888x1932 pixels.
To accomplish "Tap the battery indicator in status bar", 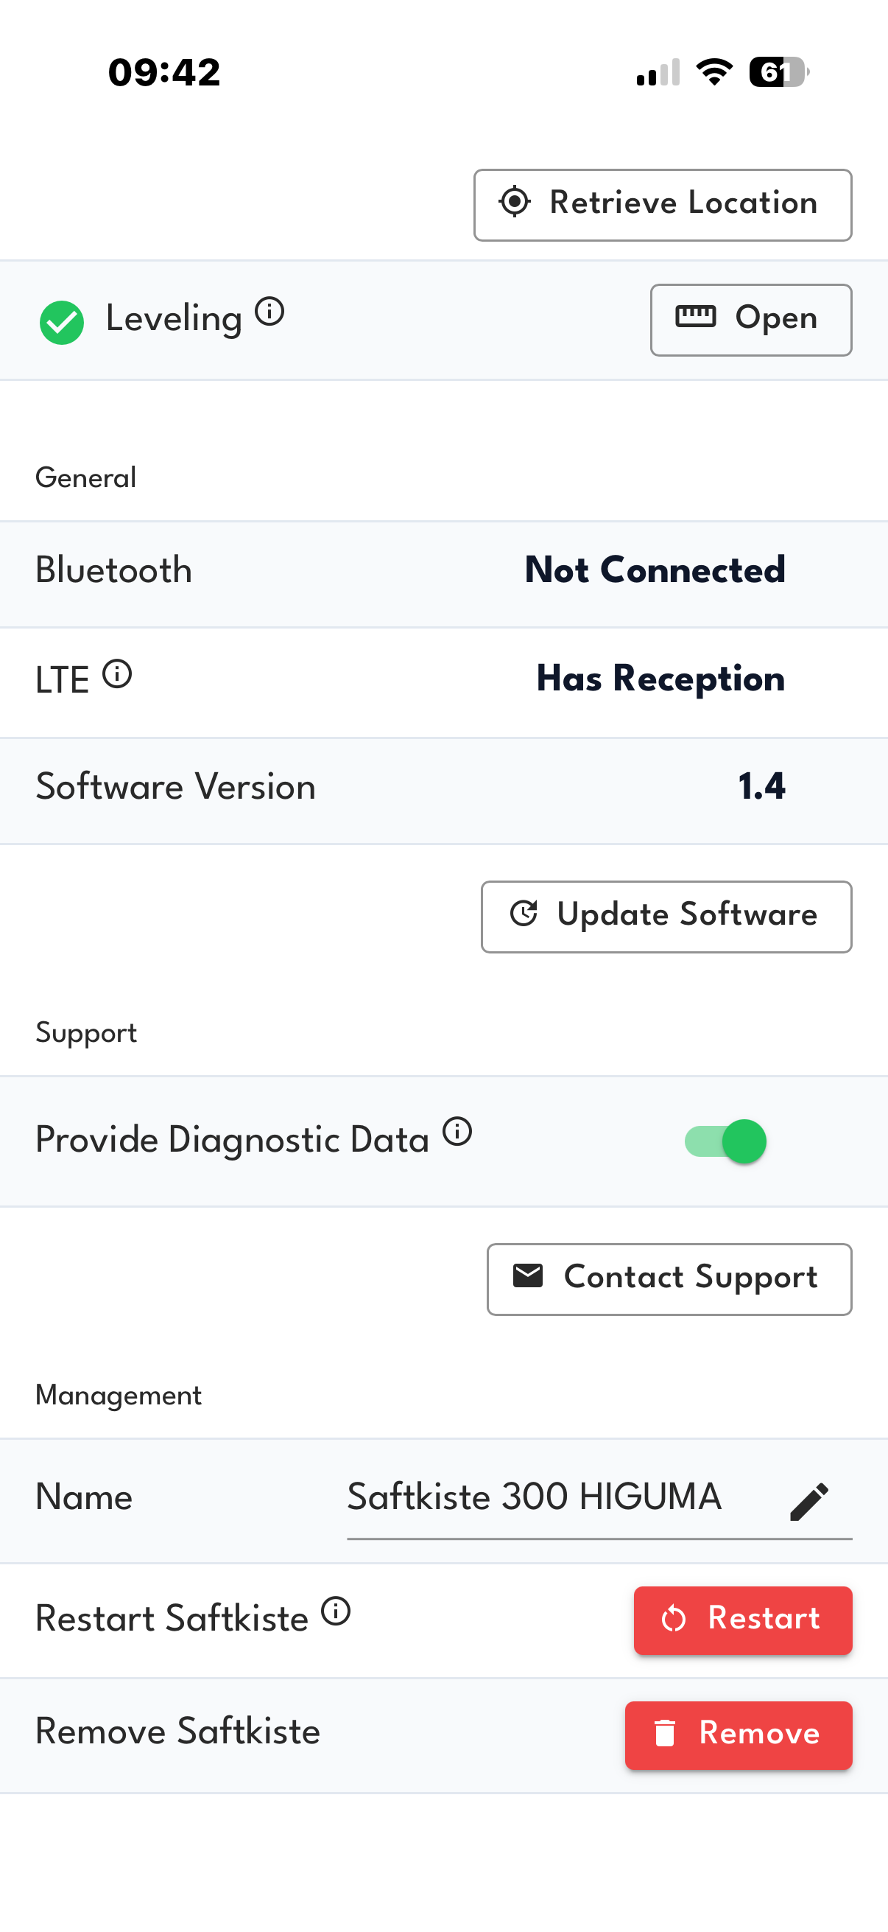I will 778,72.
